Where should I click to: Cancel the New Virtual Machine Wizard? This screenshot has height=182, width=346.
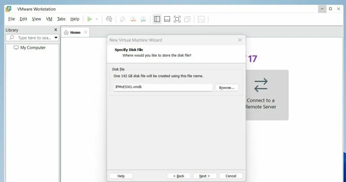point(231,176)
